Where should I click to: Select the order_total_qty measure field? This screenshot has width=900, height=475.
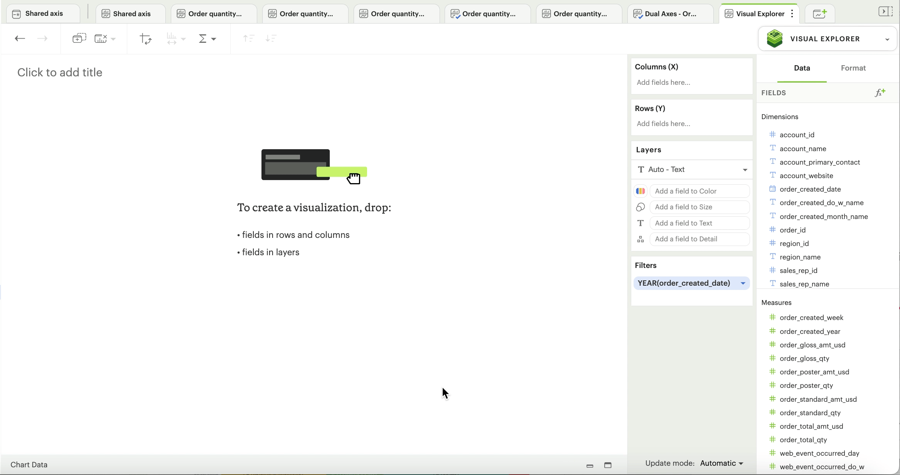coord(803,440)
